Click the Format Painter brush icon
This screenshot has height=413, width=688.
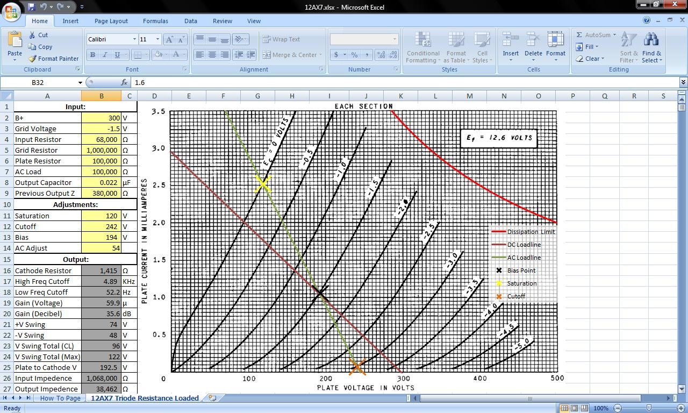point(32,59)
